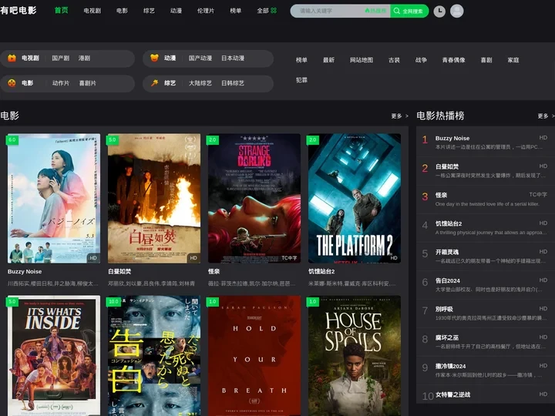Open The Platform 2 movie poster
The height and width of the screenshot is (416, 555).
pos(355,199)
